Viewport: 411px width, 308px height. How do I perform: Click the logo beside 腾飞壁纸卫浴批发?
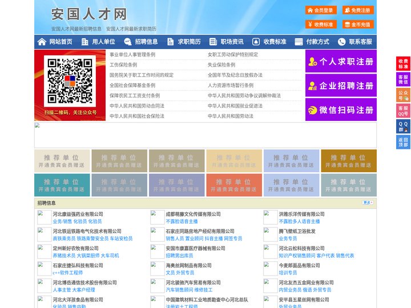270,234
